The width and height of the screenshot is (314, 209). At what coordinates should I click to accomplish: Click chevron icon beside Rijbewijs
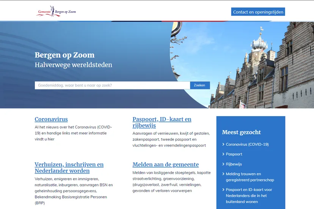(x=223, y=164)
